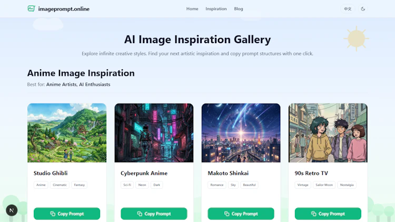Select the Sailor Moon tag

coord(324,185)
